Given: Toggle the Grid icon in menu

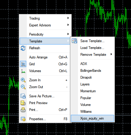Looking at the screenshot, I should click(23, 64).
